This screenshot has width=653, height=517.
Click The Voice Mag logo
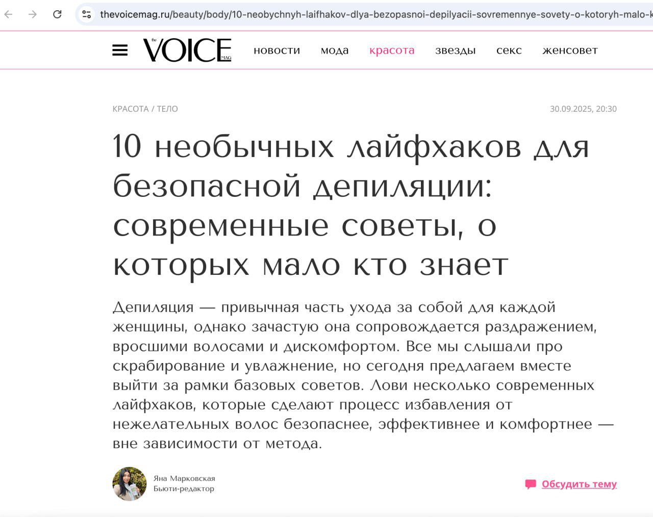click(x=187, y=50)
